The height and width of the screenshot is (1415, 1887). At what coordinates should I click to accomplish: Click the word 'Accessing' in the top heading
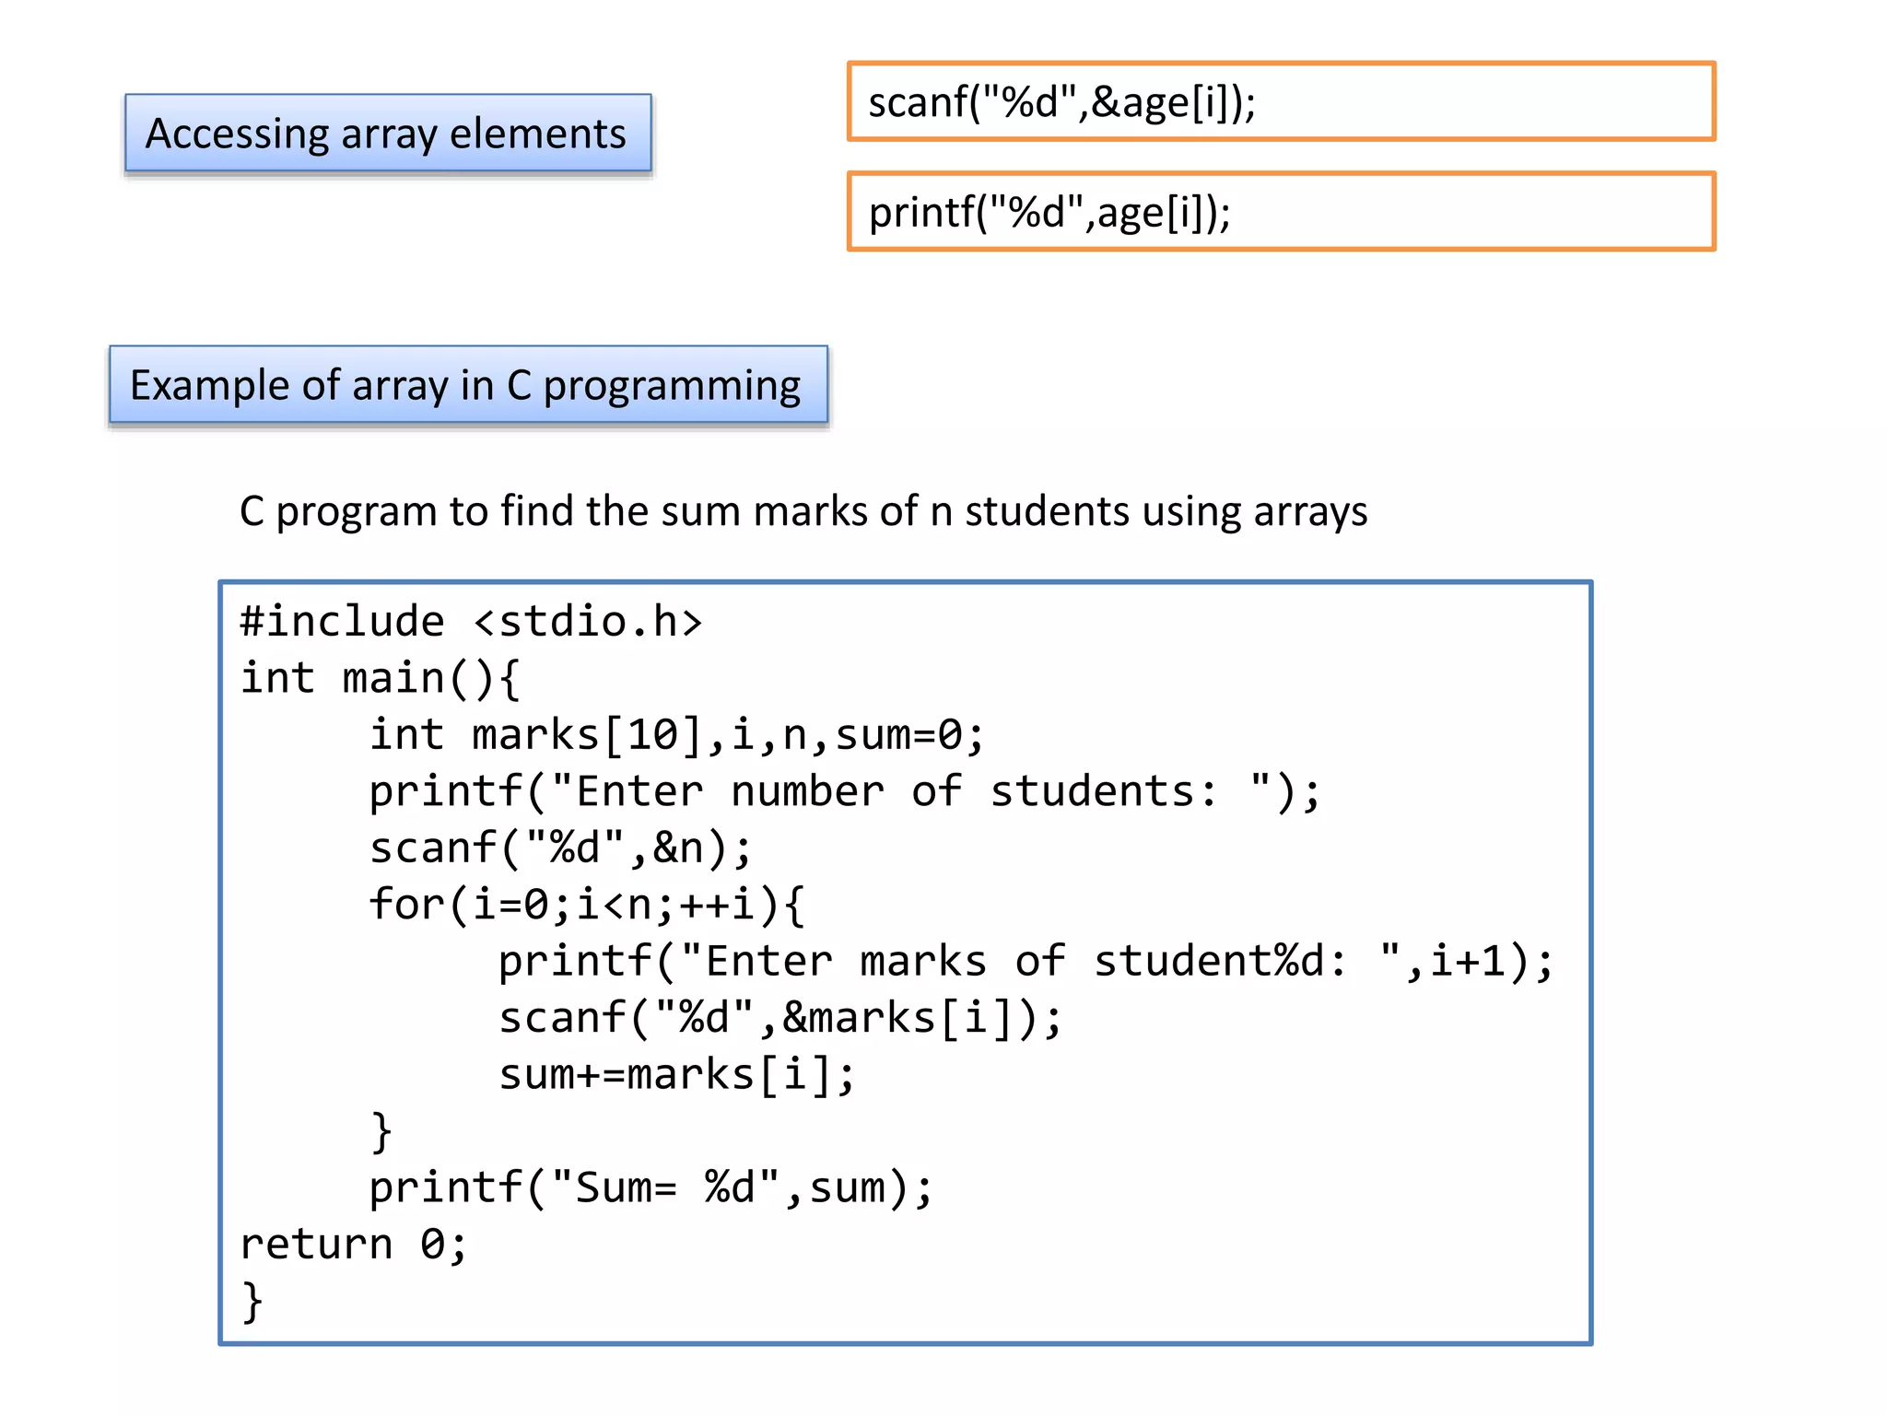237,134
